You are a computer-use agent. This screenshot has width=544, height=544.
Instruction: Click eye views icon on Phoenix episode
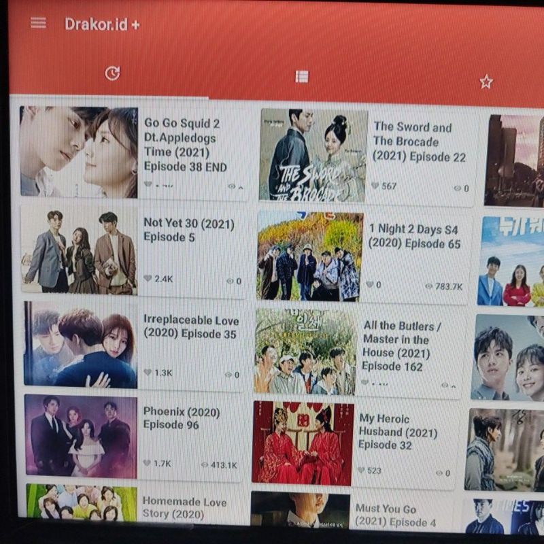pos(205,465)
